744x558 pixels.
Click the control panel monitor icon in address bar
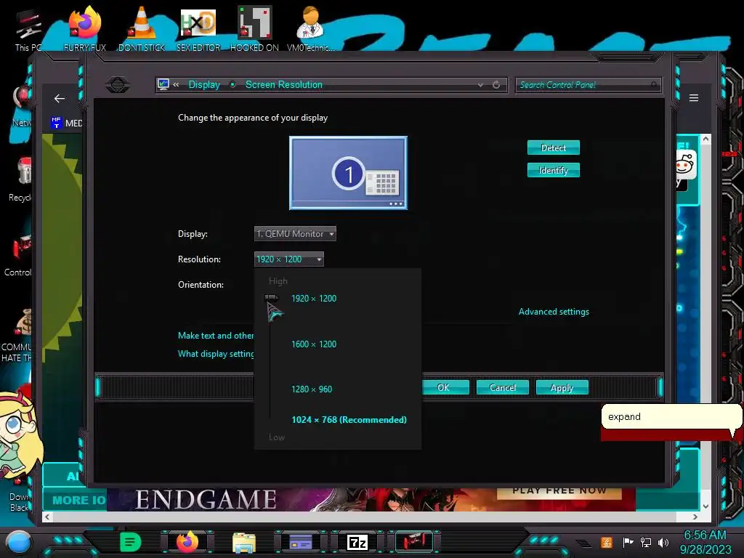click(x=163, y=84)
